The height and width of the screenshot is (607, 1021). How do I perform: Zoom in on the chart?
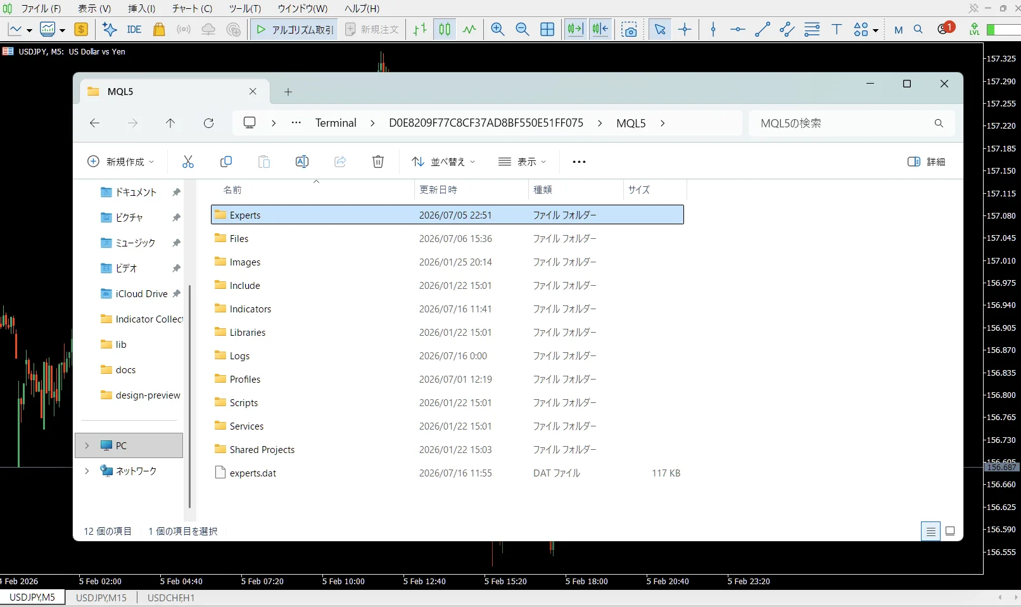pos(498,29)
